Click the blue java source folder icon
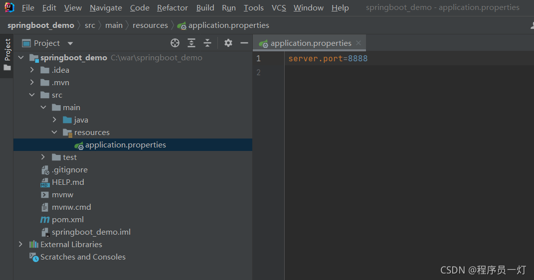The image size is (534, 280). pyautogui.click(x=67, y=120)
